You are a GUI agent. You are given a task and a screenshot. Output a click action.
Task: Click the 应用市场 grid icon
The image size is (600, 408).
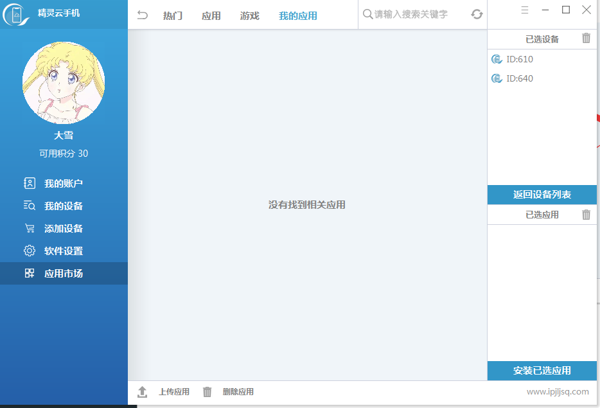(30, 273)
